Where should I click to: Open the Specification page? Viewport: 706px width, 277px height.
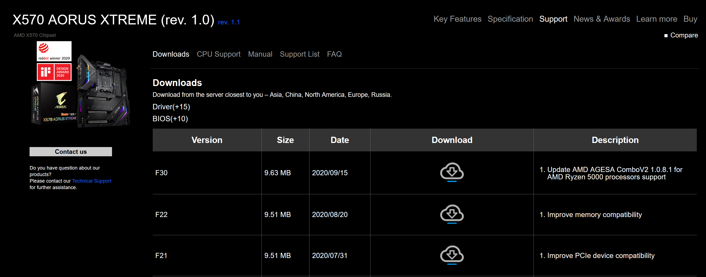(510, 19)
